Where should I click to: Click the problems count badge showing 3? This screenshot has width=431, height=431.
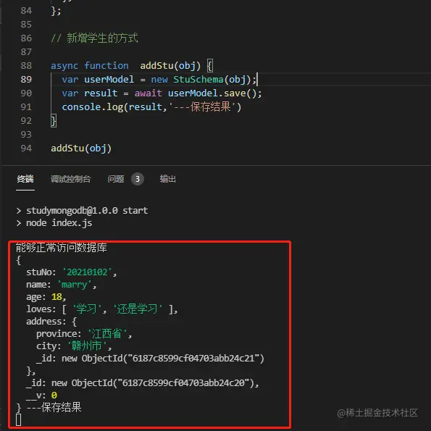tap(138, 179)
